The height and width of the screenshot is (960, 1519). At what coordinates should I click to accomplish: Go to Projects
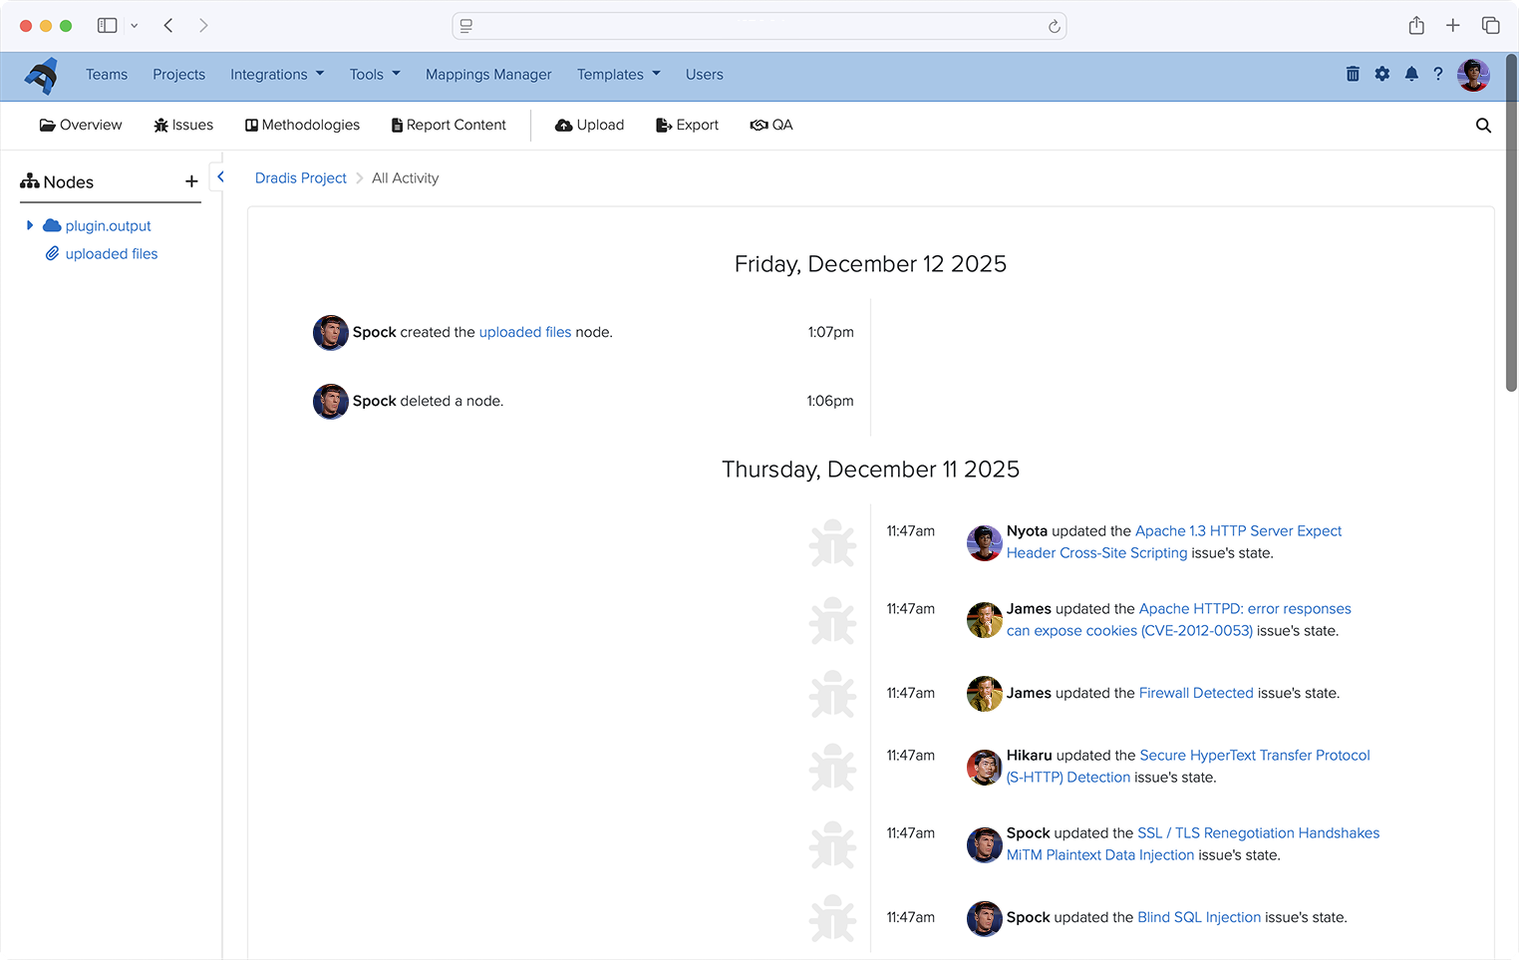click(x=178, y=75)
